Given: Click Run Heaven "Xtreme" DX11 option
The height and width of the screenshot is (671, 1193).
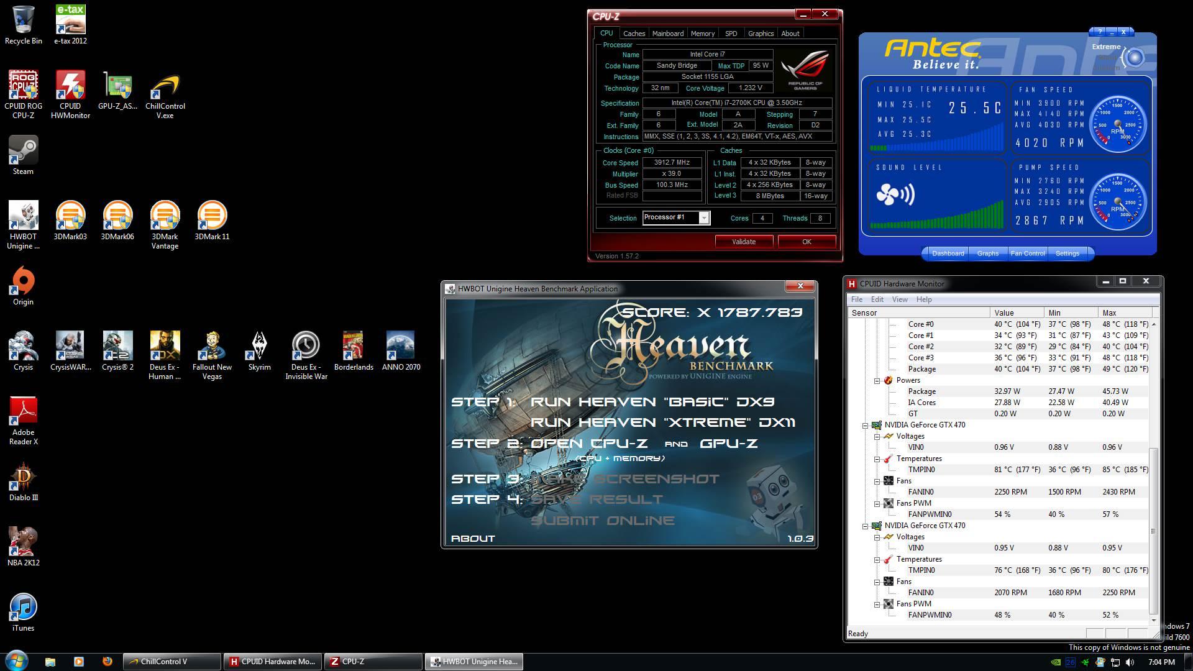Looking at the screenshot, I should click(x=663, y=422).
